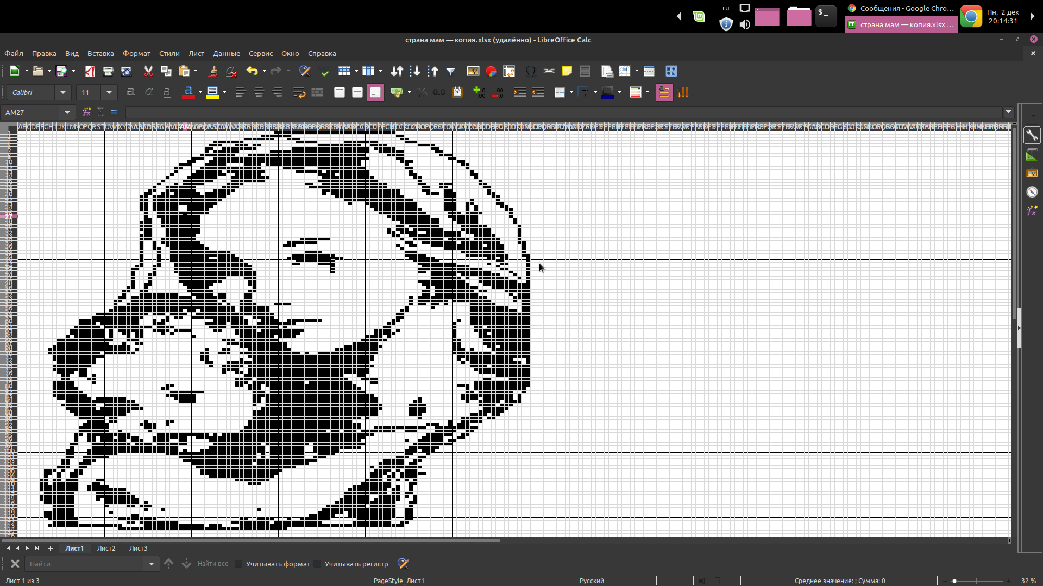This screenshot has height=586, width=1043.
Task: Open the Paste options dropdown arrow
Action: tap(196, 71)
